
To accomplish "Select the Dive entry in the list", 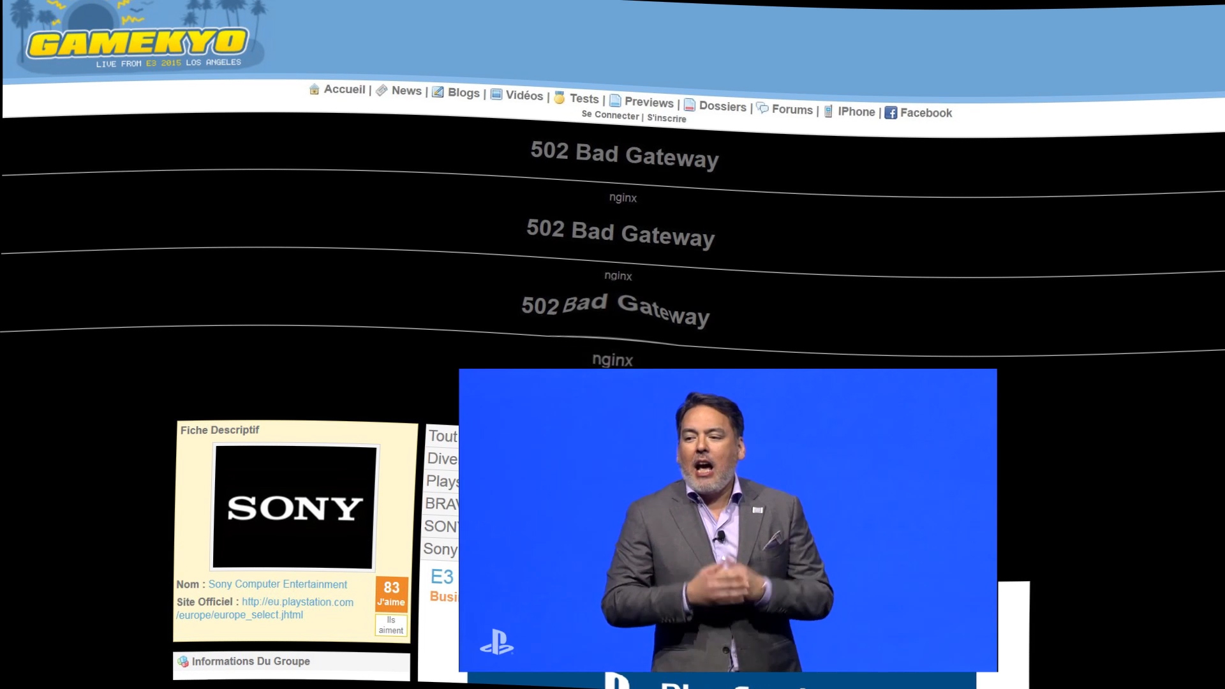I will pyautogui.click(x=442, y=459).
